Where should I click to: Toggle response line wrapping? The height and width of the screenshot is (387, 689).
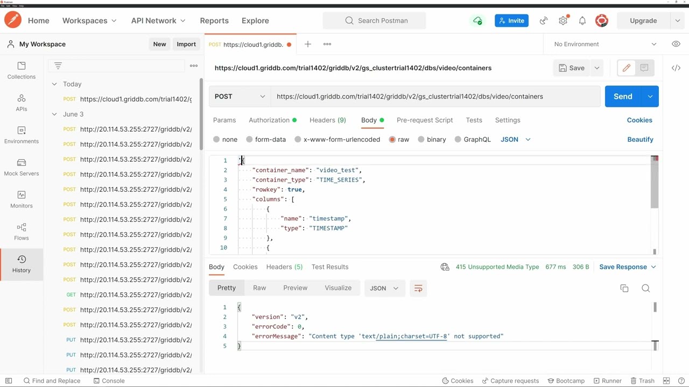pos(418,288)
